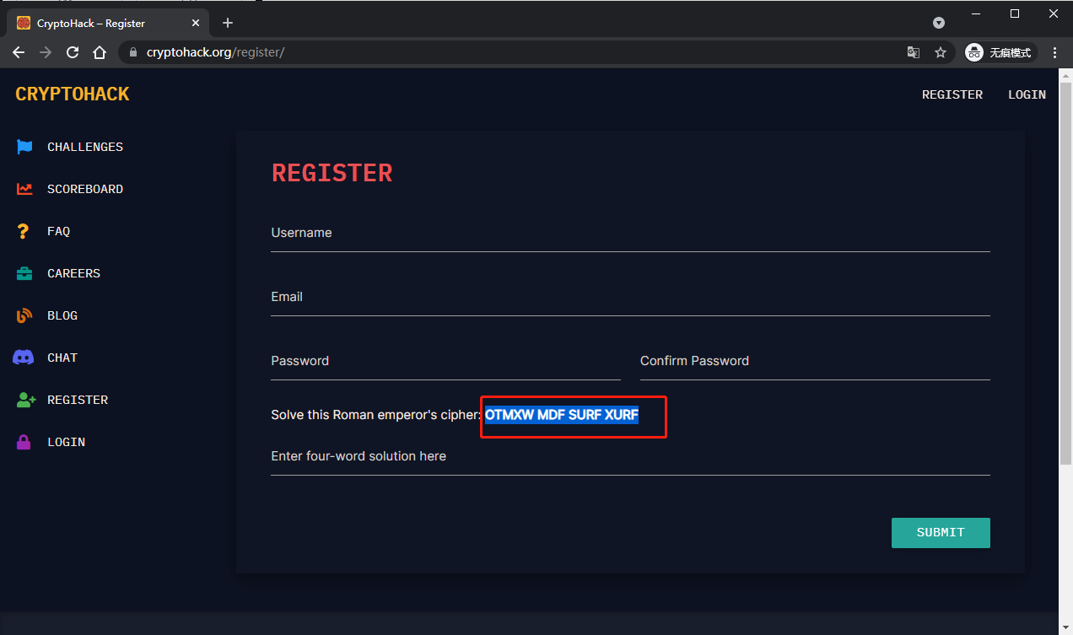Open the Chrome three-dot menu
Viewport: 1073px width, 635px height.
coord(1054,52)
